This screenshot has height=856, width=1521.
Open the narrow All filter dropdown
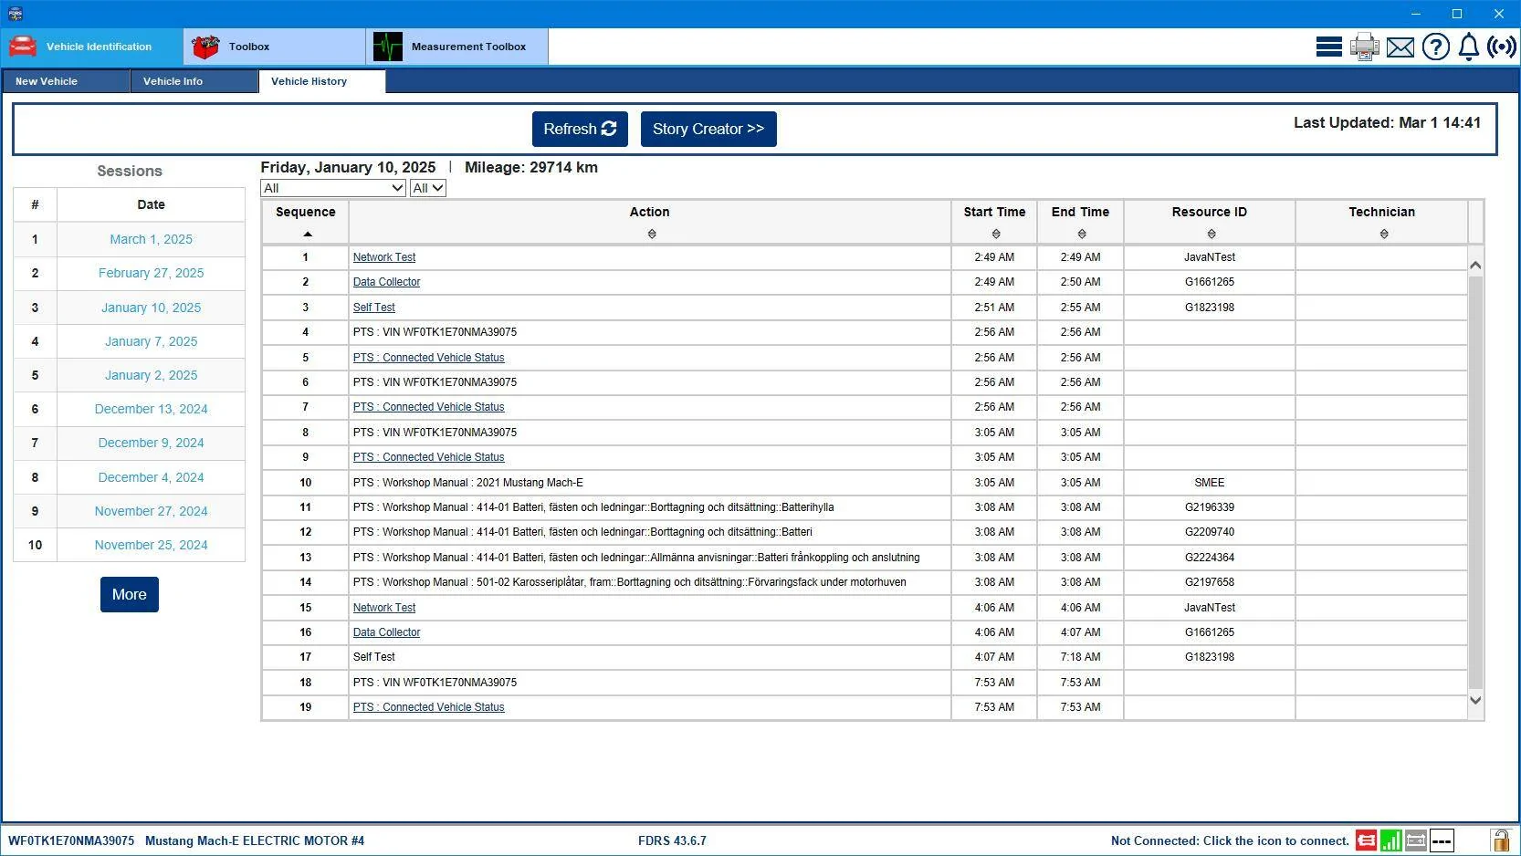428,188
